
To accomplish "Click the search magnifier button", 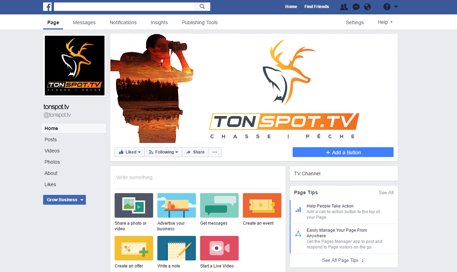I will tap(202, 6).
